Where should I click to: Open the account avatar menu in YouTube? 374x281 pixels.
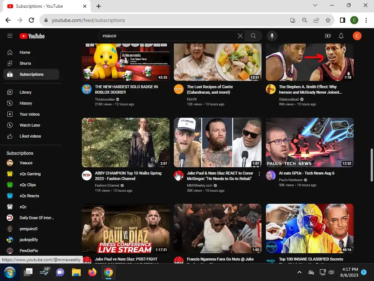point(357,36)
